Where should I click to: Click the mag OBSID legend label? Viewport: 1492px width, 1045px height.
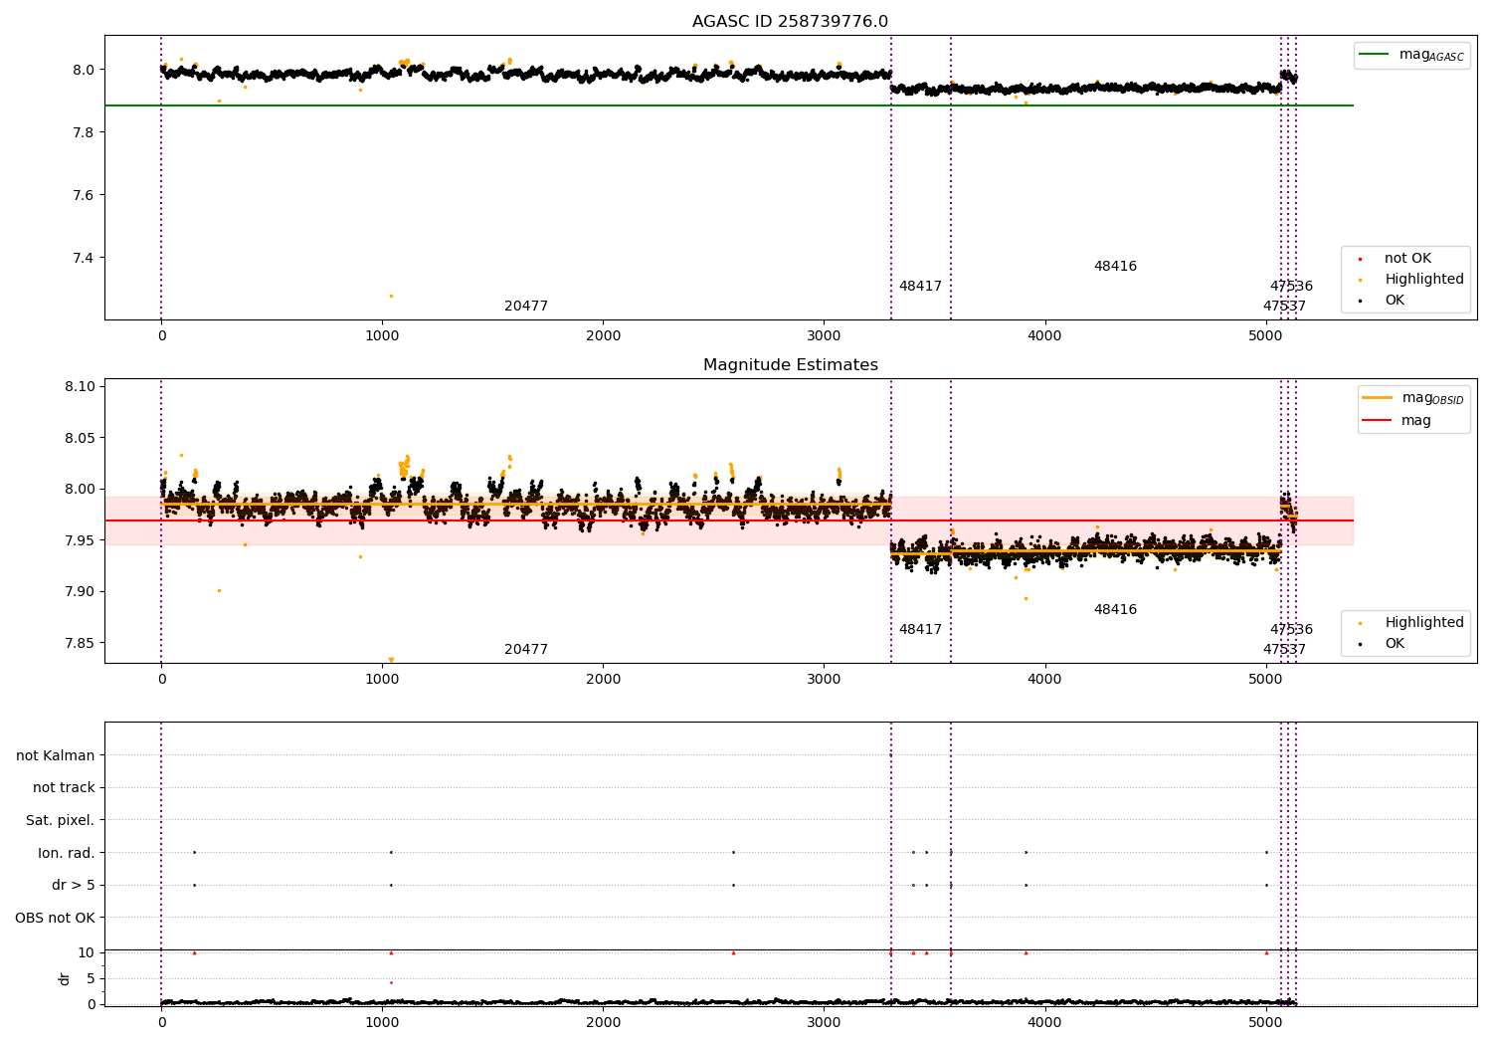click(x=1432, y=398)
